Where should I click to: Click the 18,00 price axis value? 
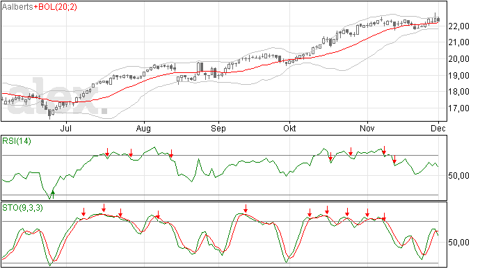click(458, 92)
